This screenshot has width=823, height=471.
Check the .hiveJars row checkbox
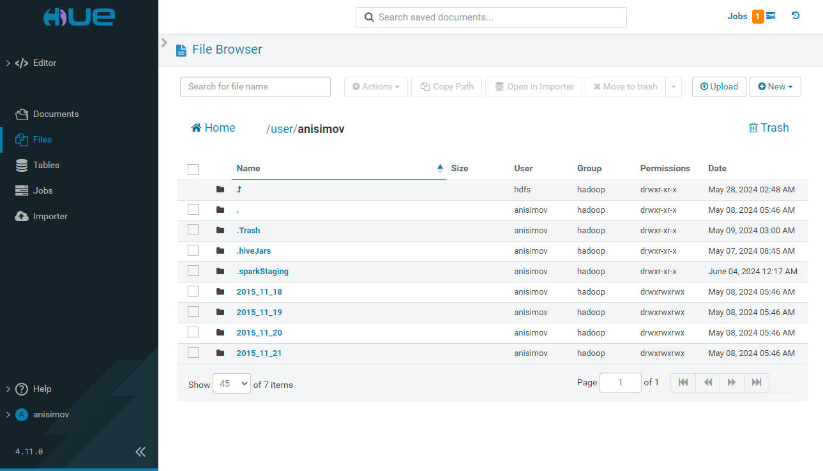tap(193, 251)
